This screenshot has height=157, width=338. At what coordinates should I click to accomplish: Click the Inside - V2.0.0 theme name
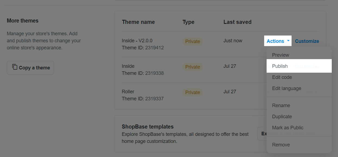point(137,41)
